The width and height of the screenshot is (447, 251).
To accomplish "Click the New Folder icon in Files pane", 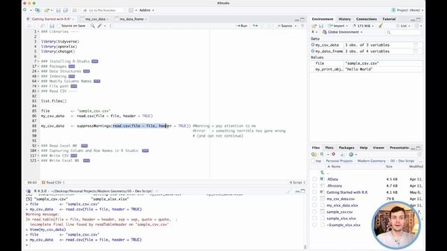I will 314,154.
